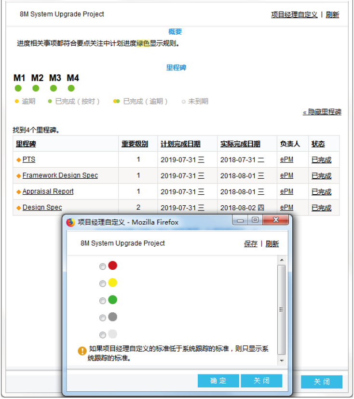Minimize the 项目经理自定义 popup window
This screenshot has width=354, height=399.
[x=240, y=220]
